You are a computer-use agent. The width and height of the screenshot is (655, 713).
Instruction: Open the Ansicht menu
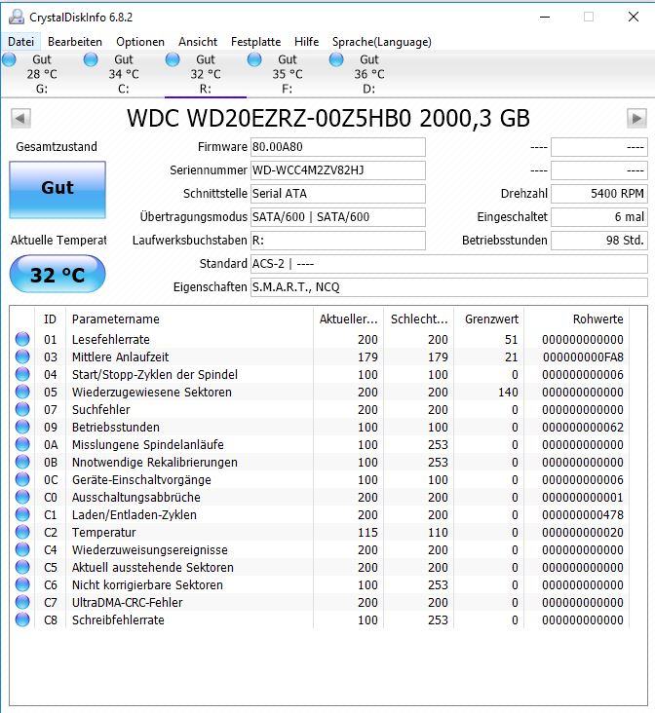coord(198,42)
